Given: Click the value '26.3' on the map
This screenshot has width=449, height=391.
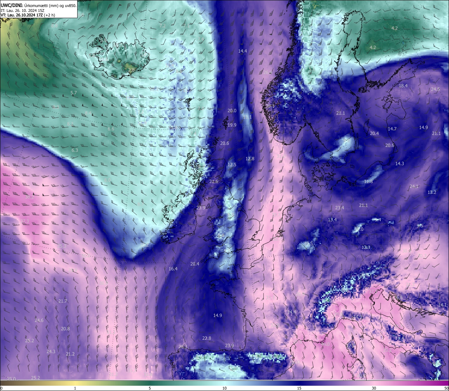Looking at the screenshot, I should point(183,347).
